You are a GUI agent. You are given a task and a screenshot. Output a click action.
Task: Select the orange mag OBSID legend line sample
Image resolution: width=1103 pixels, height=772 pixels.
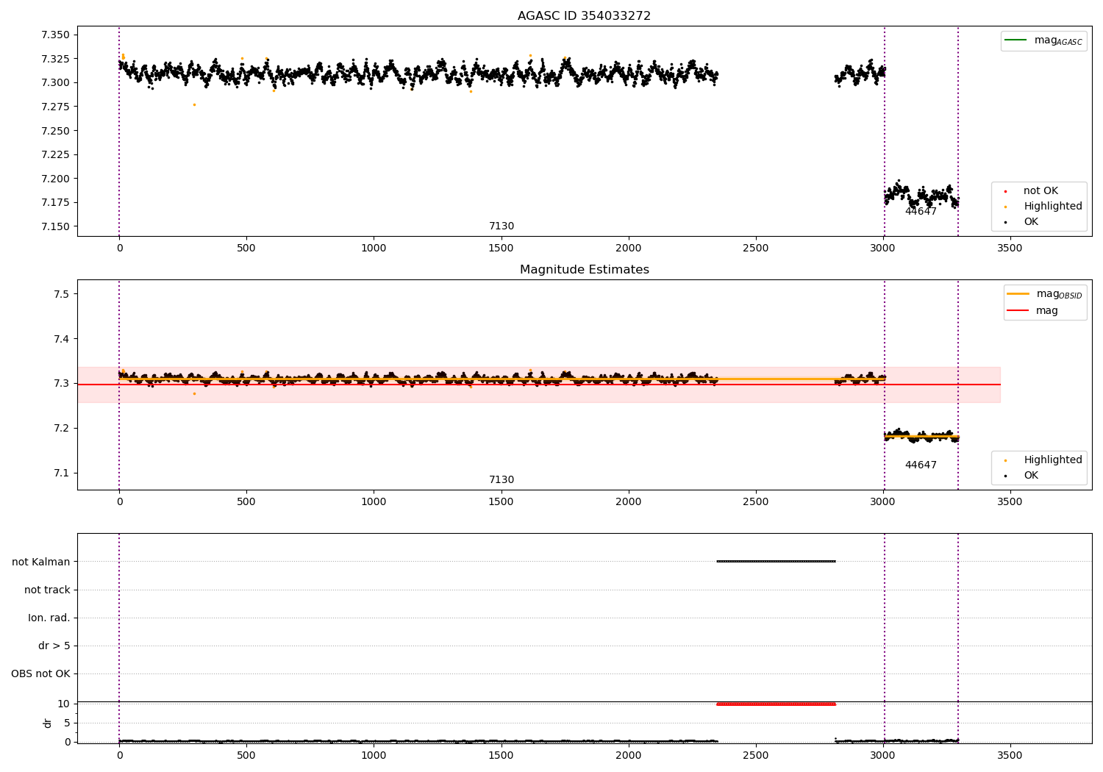pos(1018,293)
